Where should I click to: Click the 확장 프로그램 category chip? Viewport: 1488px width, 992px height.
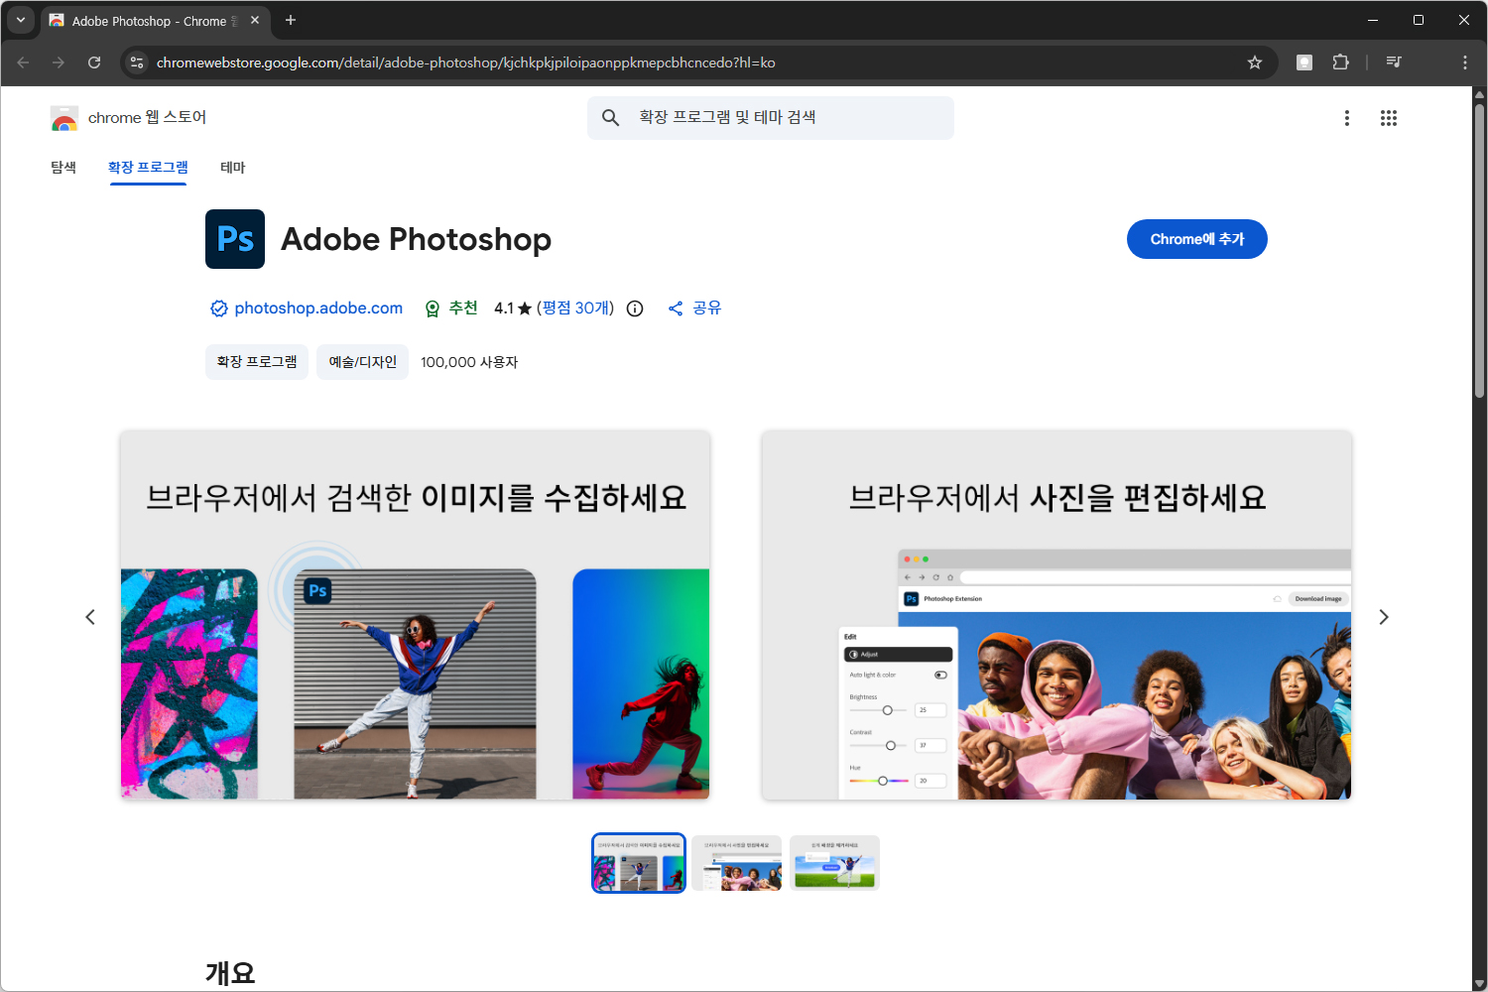pos(257,362)
